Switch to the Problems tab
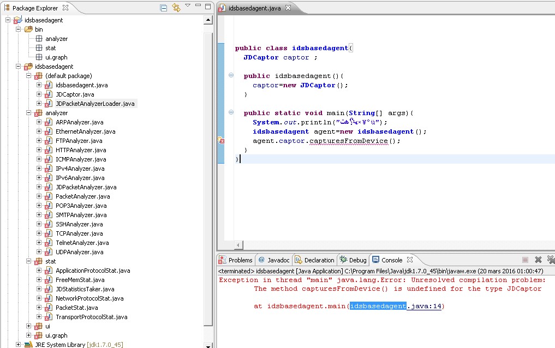 tap(240, 260)
